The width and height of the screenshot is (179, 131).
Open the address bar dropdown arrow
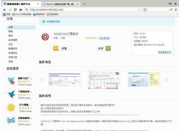139,10
